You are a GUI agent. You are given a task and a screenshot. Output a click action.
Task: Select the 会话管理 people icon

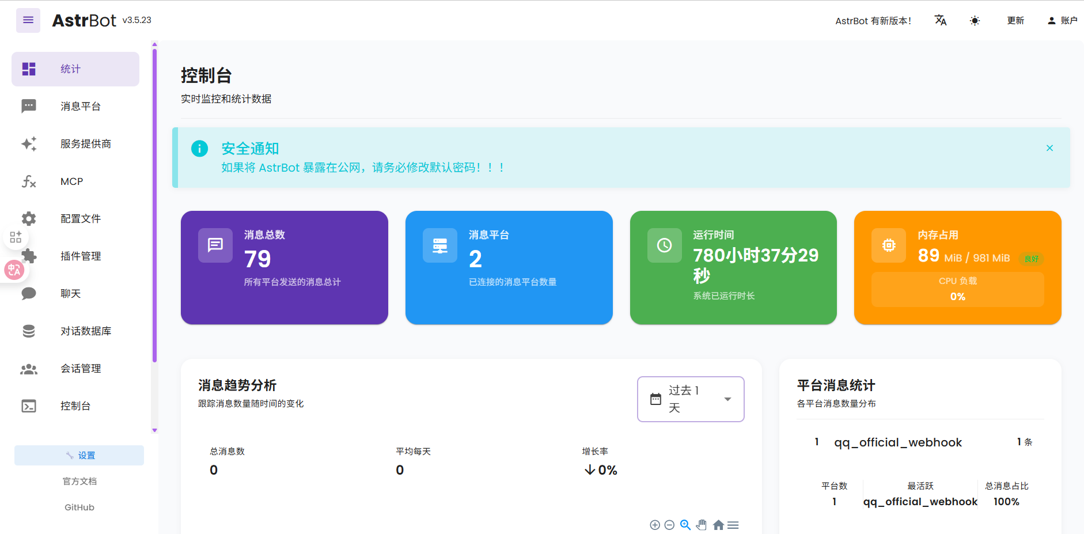click(x=29, y=369)
